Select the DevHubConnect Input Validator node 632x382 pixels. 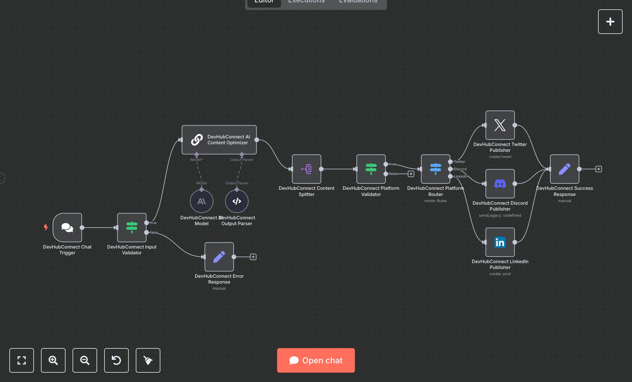[132, 228]
